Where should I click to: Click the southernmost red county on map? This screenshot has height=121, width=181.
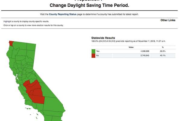click(37, 99)
